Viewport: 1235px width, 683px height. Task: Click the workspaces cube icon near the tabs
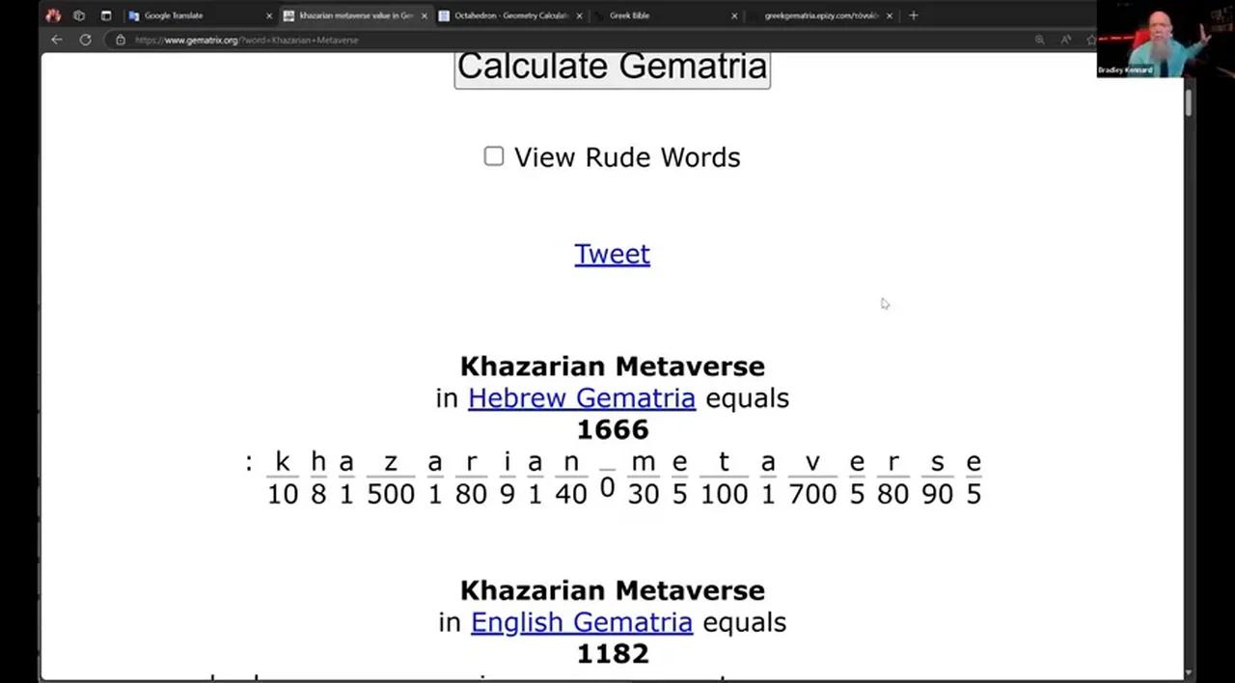pos(79,15)
